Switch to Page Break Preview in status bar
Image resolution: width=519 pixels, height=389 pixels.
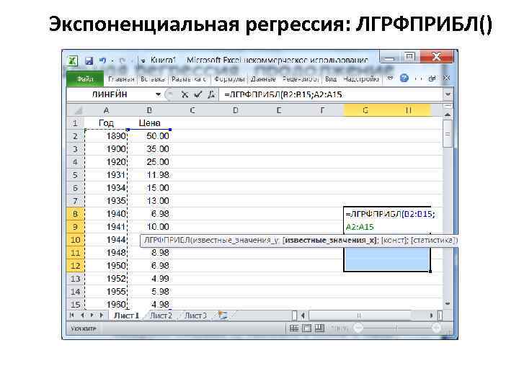319,328
